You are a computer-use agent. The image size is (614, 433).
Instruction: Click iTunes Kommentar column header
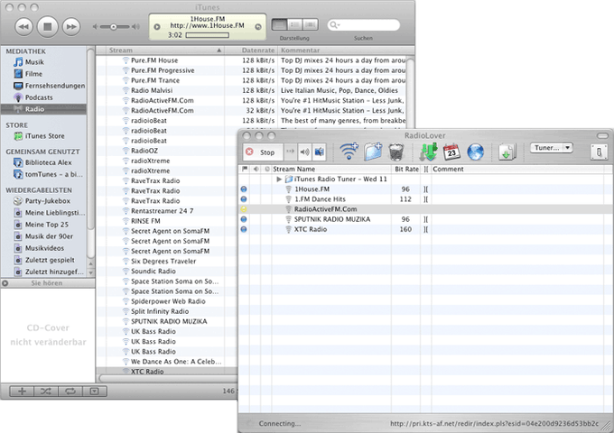coord(346,51)
